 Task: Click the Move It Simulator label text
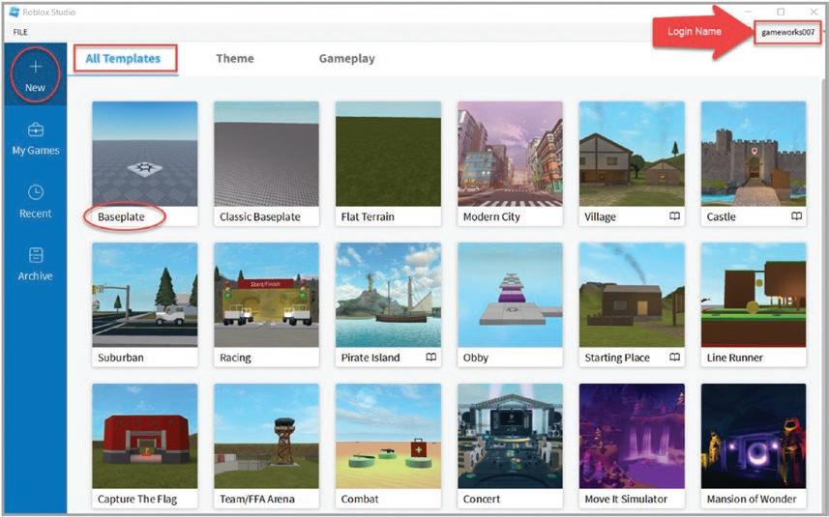tap(626, 499)
